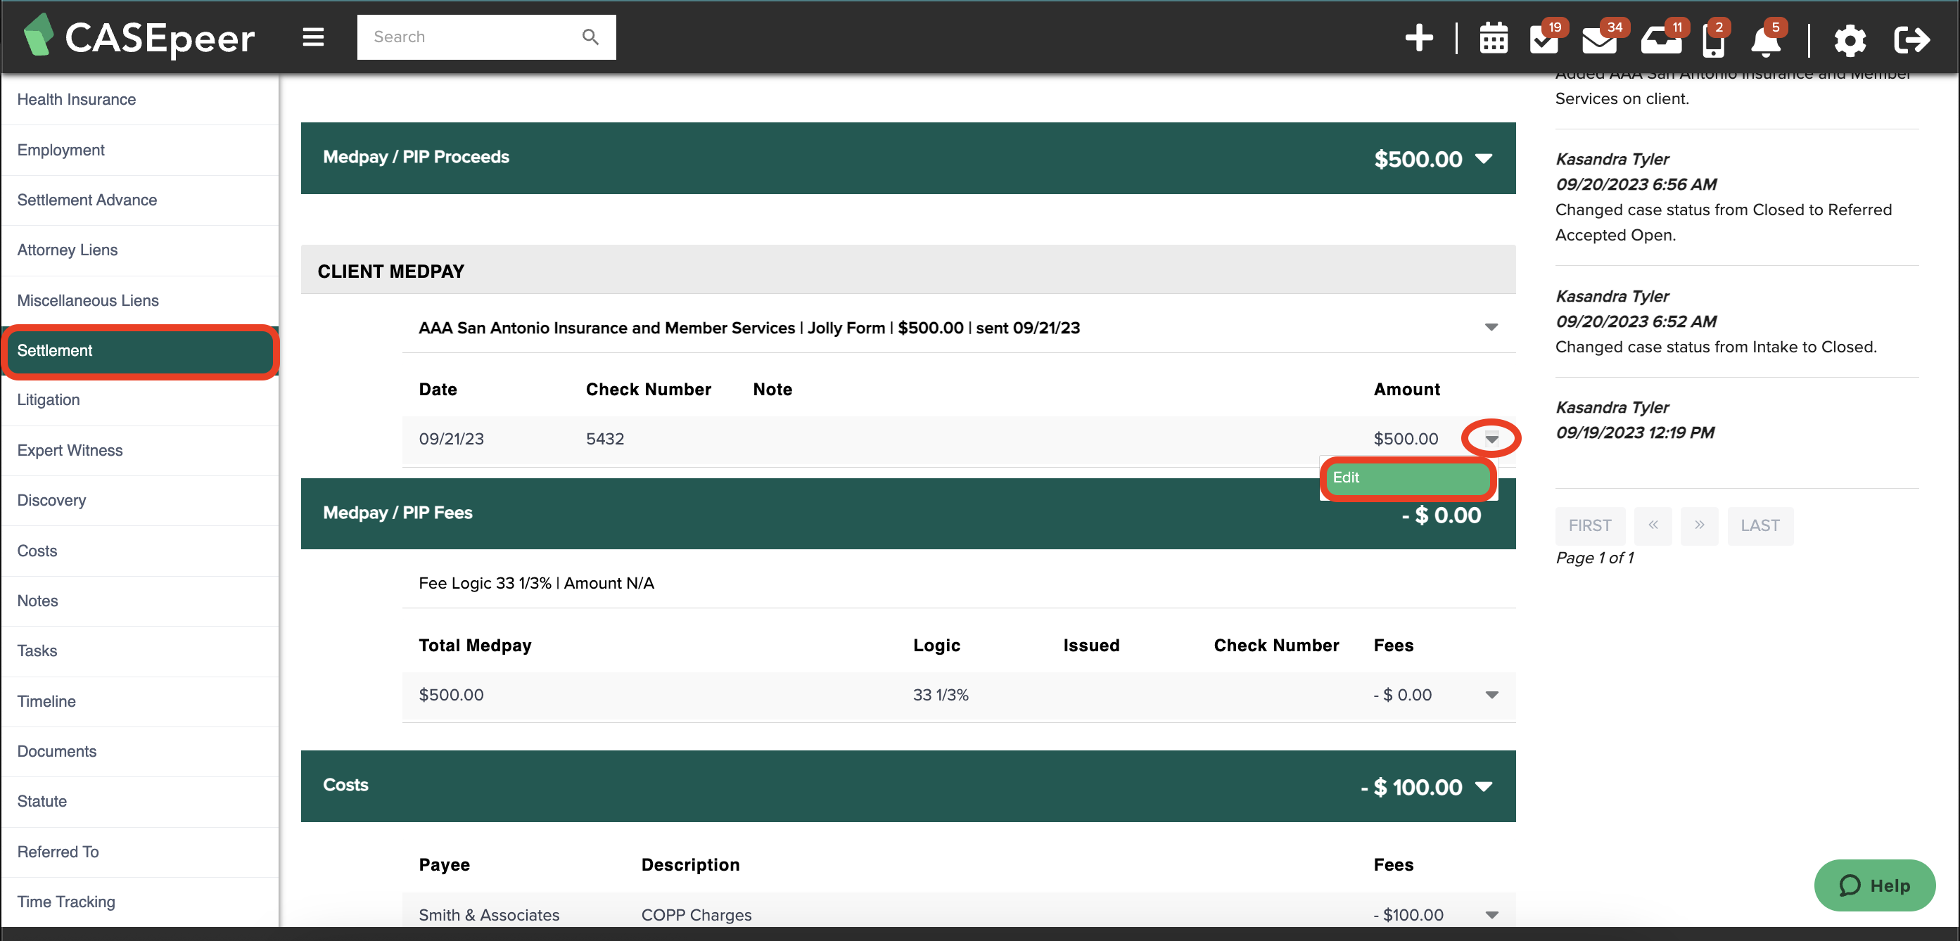Open Miscellaneous Liens in sidebar

pos(140,300)
